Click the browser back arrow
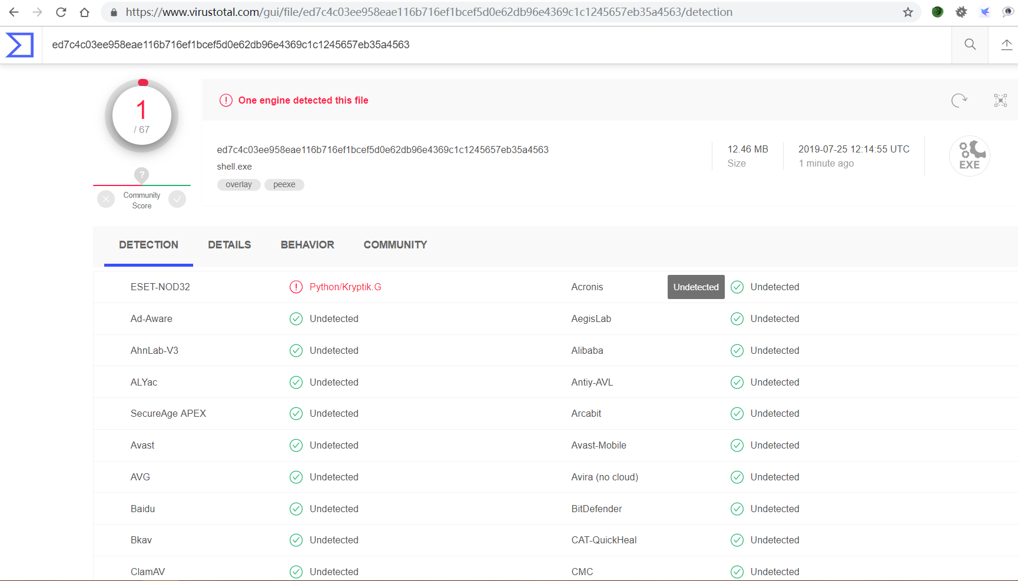This screenshot has height=581, width=1018. [x=14, y=12]
